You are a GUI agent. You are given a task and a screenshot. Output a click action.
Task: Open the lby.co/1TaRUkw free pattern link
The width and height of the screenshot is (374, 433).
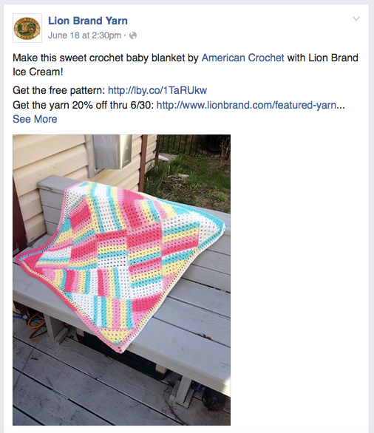point(157,90)
